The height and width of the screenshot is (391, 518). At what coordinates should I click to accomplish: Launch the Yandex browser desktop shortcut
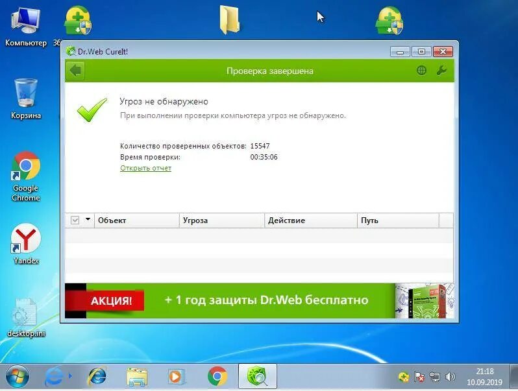(26, 244)
